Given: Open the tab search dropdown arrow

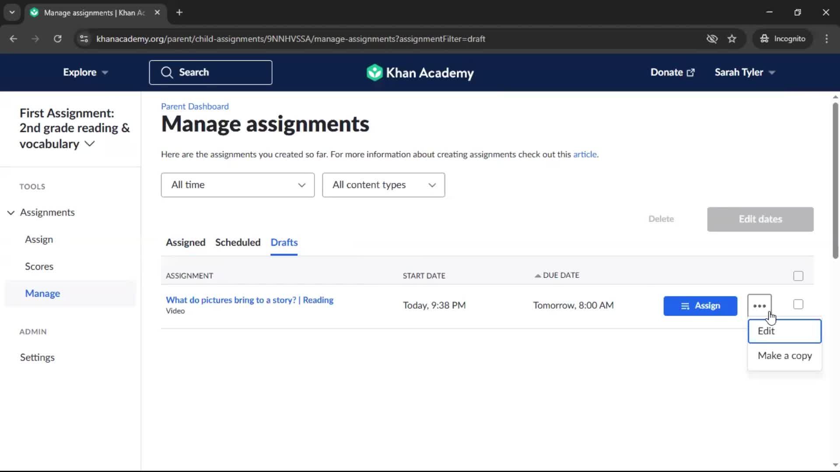Looking at the screenshot, I should (x=12, y=12).
